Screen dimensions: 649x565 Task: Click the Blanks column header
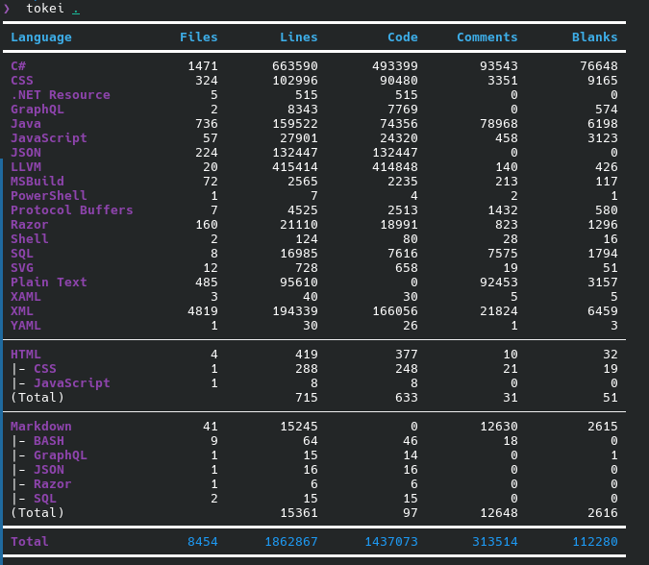[595, 37]
